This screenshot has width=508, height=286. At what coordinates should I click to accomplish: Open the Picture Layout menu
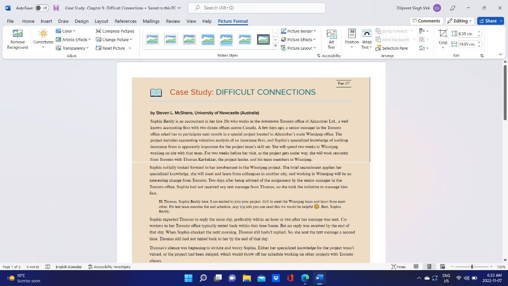coord(298,48)
